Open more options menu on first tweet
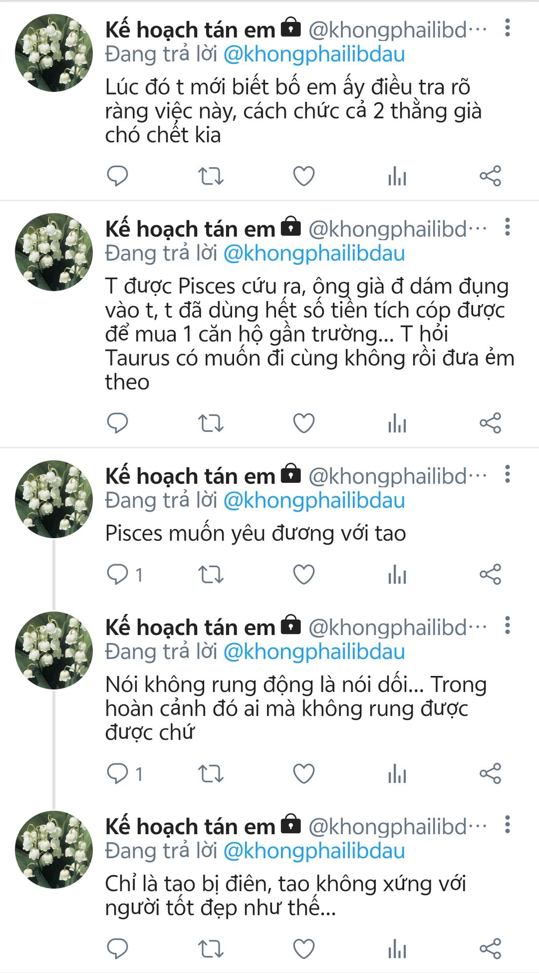539x973 pixels. (507, 28)
